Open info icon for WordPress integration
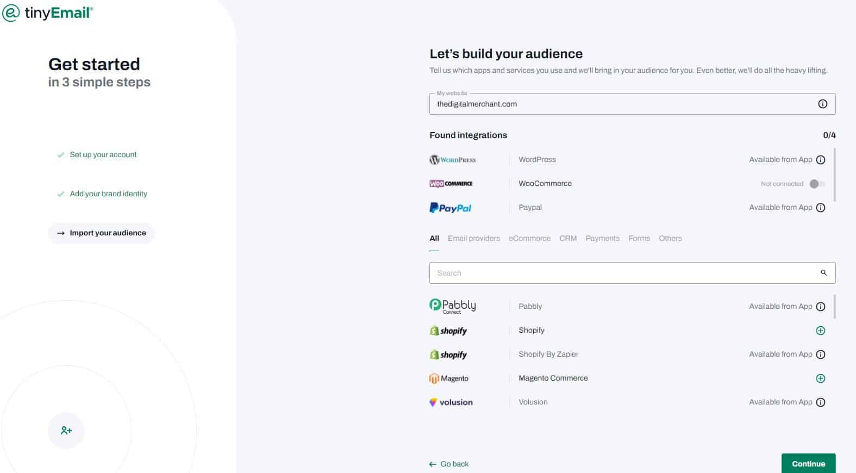The height and width of the screenshot is (473, 856). (821, 160)
